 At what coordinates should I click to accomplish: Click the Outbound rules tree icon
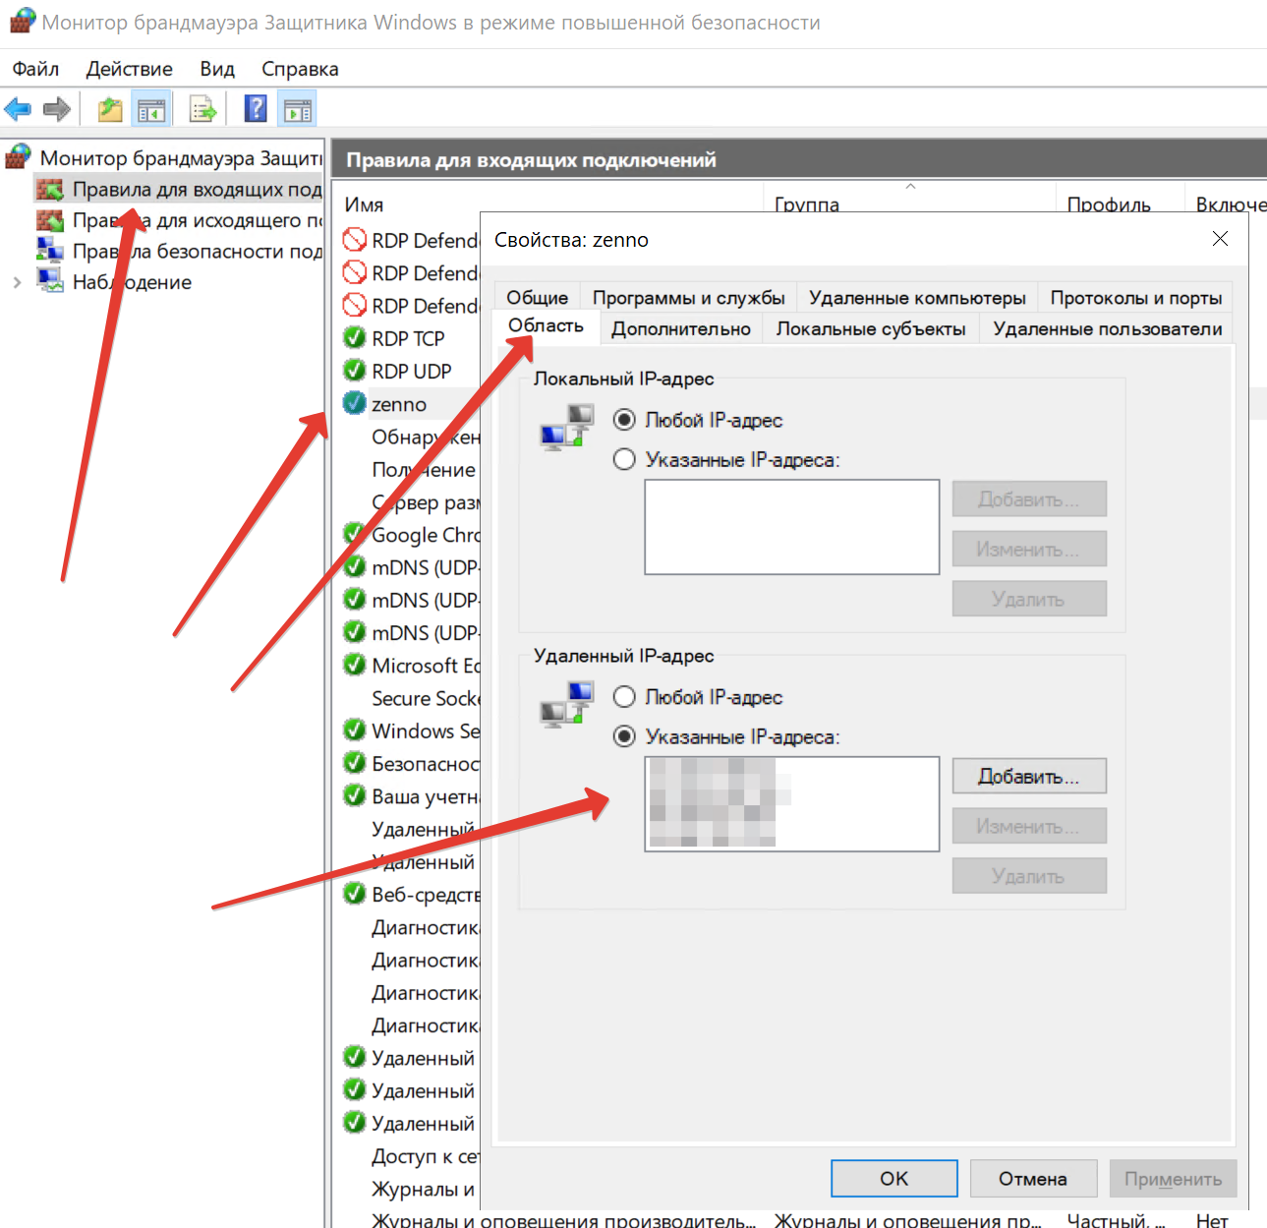[49, 220]
